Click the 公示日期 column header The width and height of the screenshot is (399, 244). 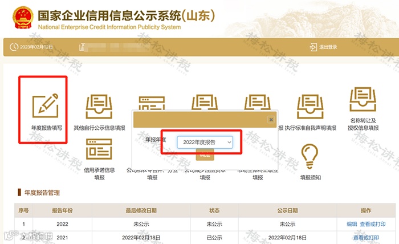(287, 210)
